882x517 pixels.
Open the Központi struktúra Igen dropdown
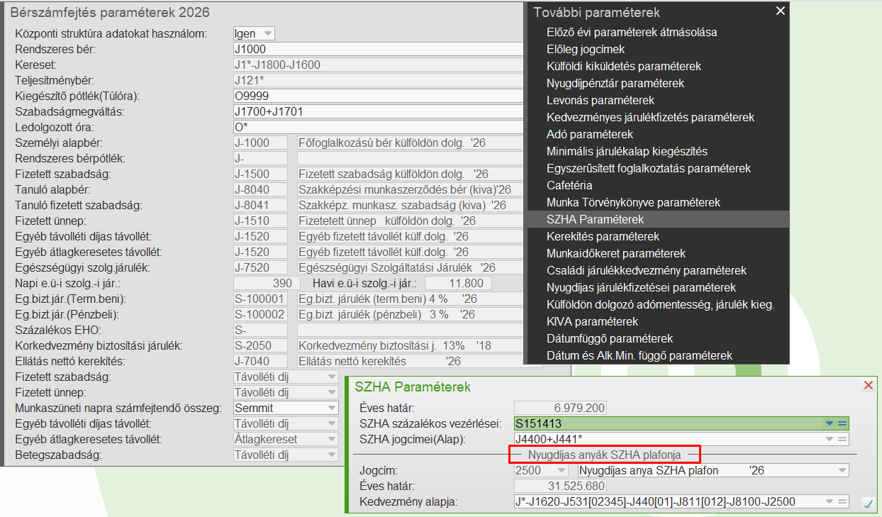pos(267,34)
